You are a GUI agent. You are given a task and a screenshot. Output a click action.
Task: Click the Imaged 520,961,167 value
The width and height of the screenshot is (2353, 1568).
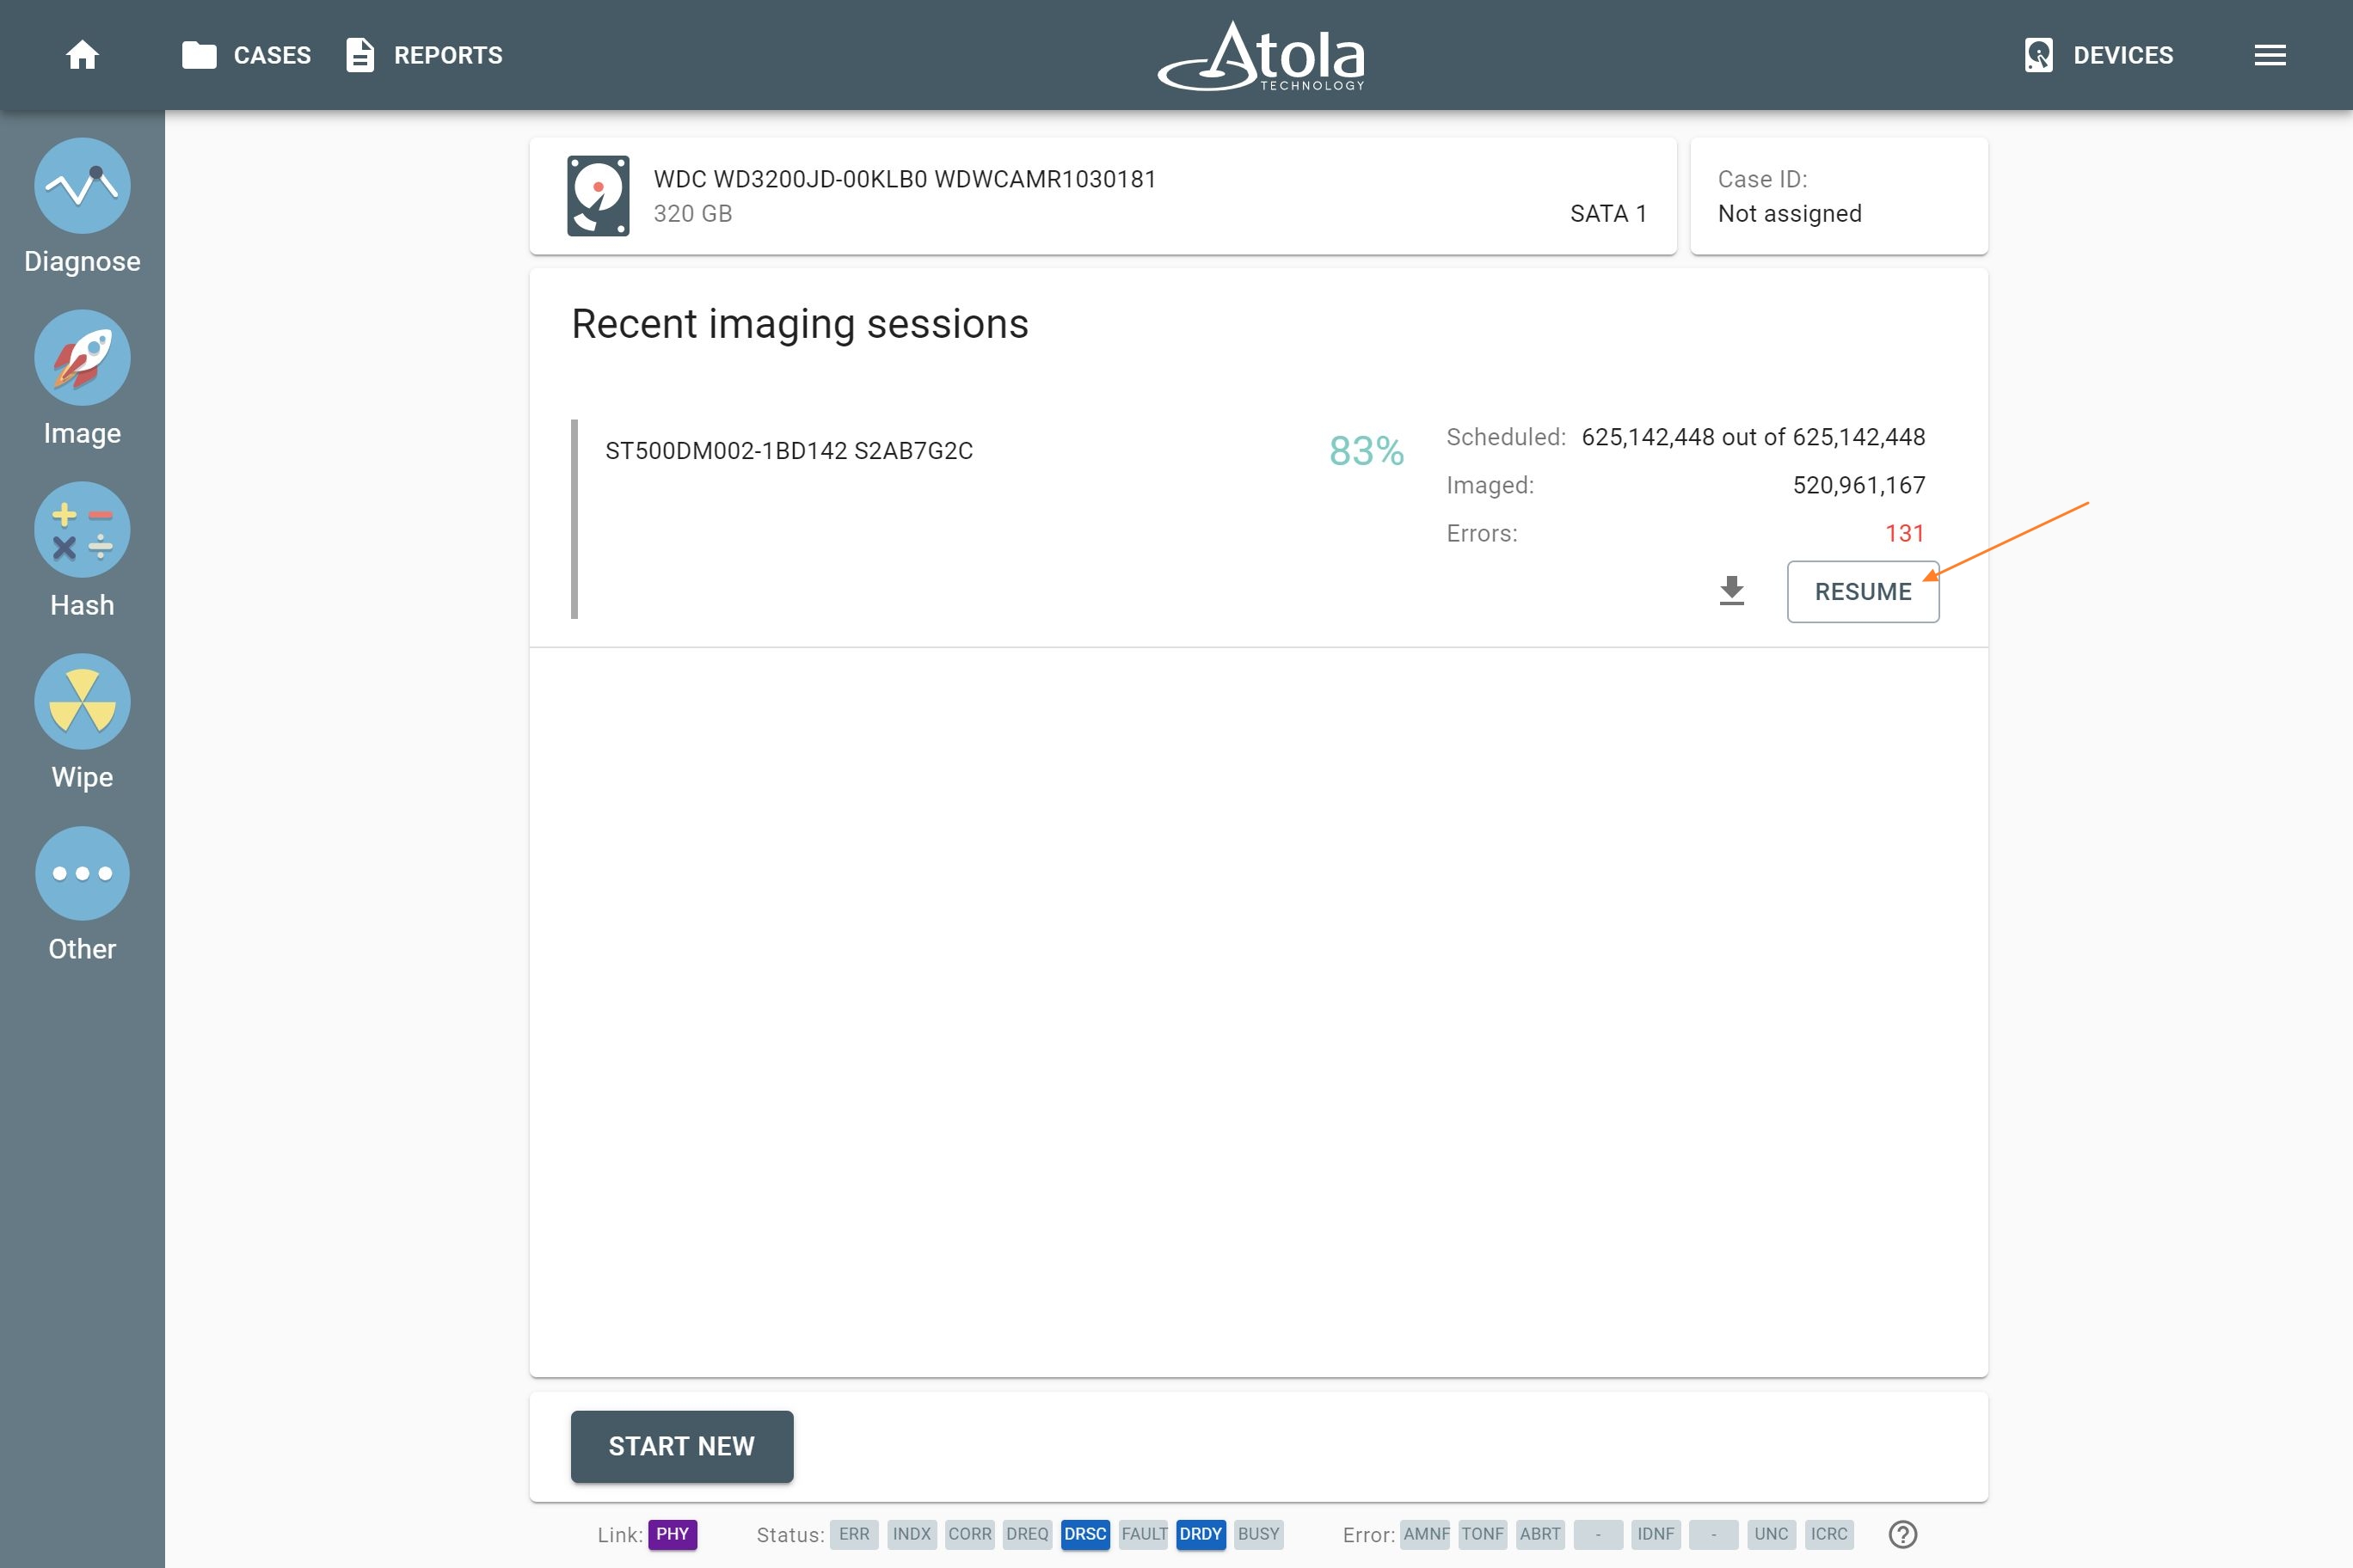pos(1858,486)
